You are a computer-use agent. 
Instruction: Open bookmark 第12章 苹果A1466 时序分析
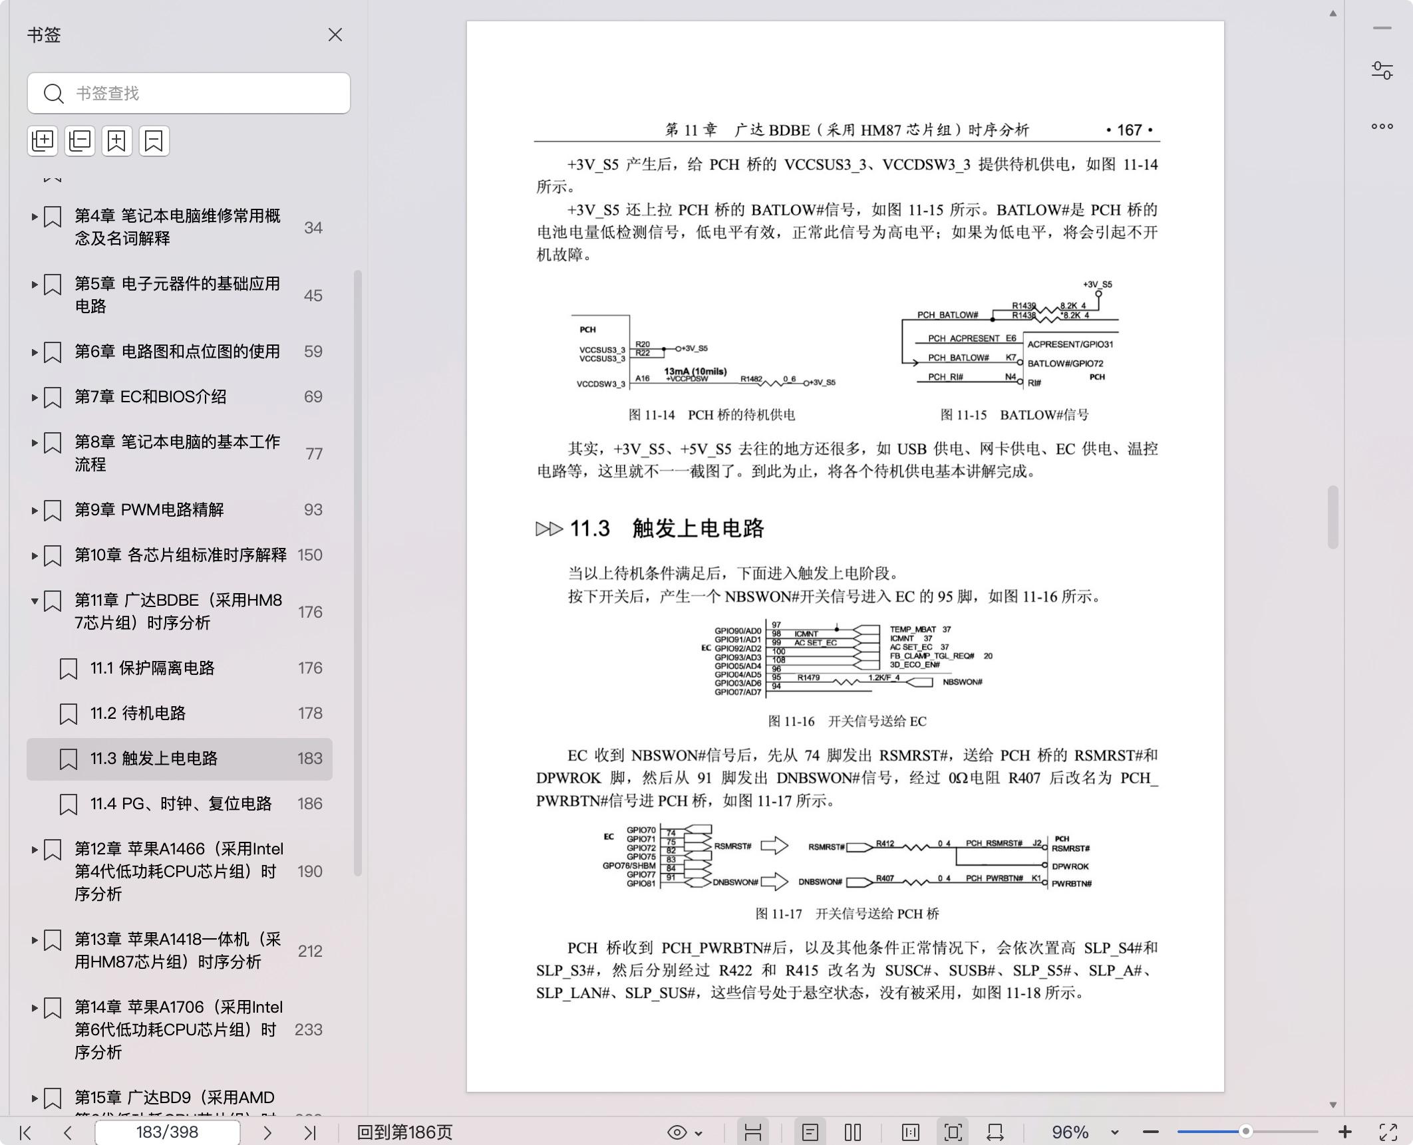[x=179, y=872]
